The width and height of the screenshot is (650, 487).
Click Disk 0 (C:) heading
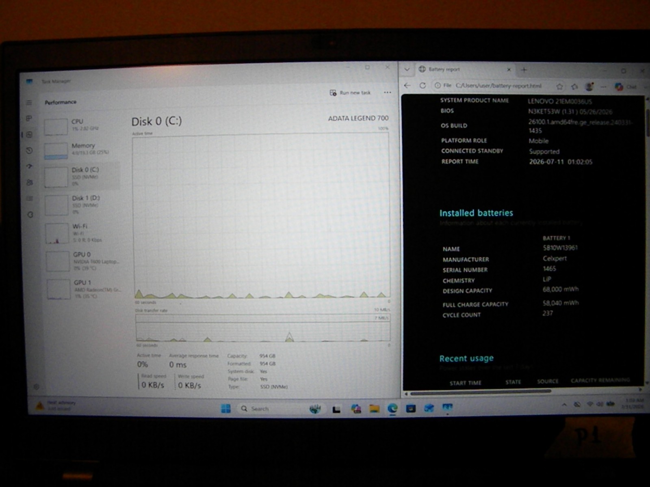pos(156,121)
